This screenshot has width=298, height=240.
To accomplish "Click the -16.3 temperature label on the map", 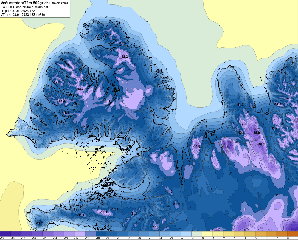I will 225,147.
